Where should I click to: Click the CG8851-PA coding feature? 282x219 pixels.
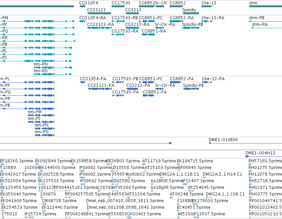(x=148, y=95)
